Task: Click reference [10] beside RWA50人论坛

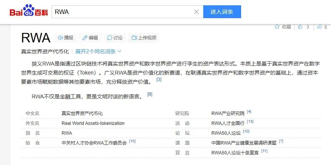Action: pyautogui.click(x=246, y=132)
